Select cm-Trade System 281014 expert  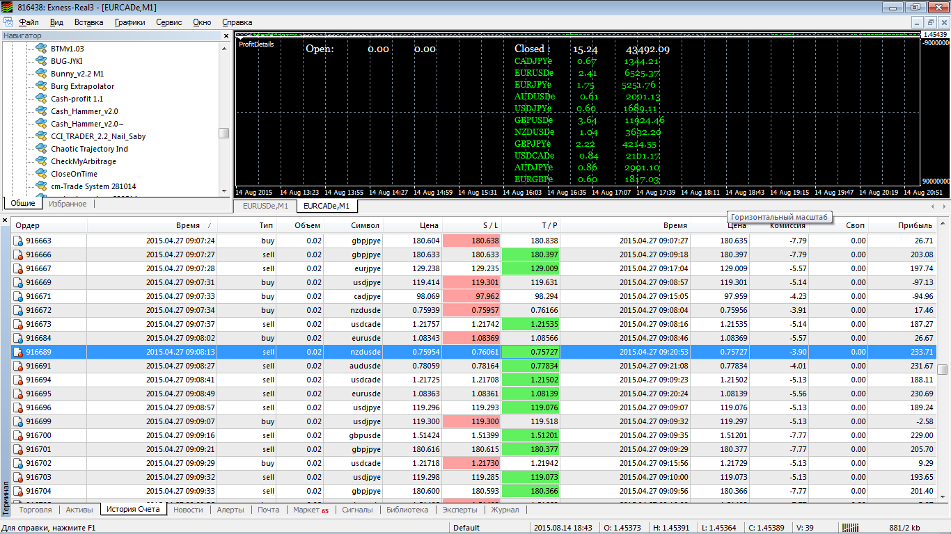(x=93, y=186)
